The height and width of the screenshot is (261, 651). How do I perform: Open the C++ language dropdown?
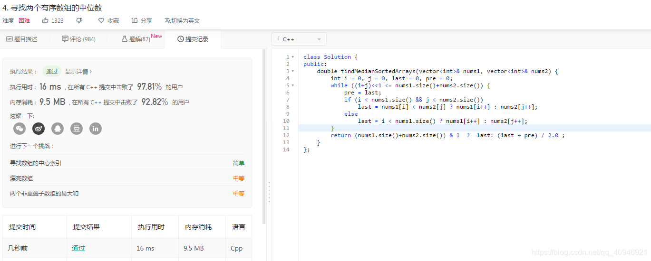(x=299, y=39)
